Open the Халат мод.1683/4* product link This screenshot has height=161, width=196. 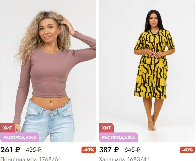(x=124, y=159)
